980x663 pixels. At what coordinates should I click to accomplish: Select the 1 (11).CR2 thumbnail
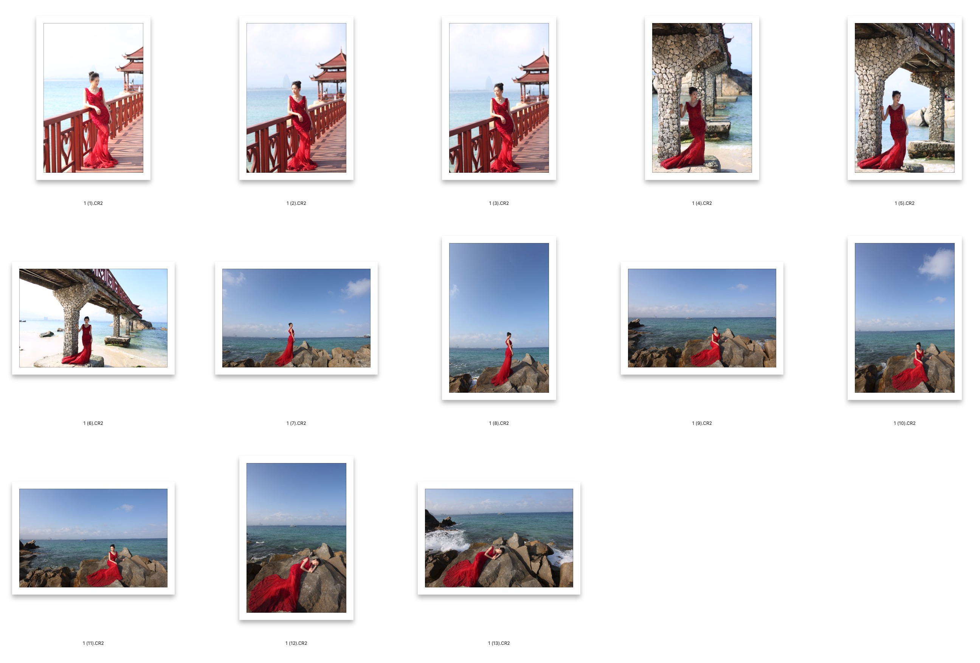(x=93, y=538)
